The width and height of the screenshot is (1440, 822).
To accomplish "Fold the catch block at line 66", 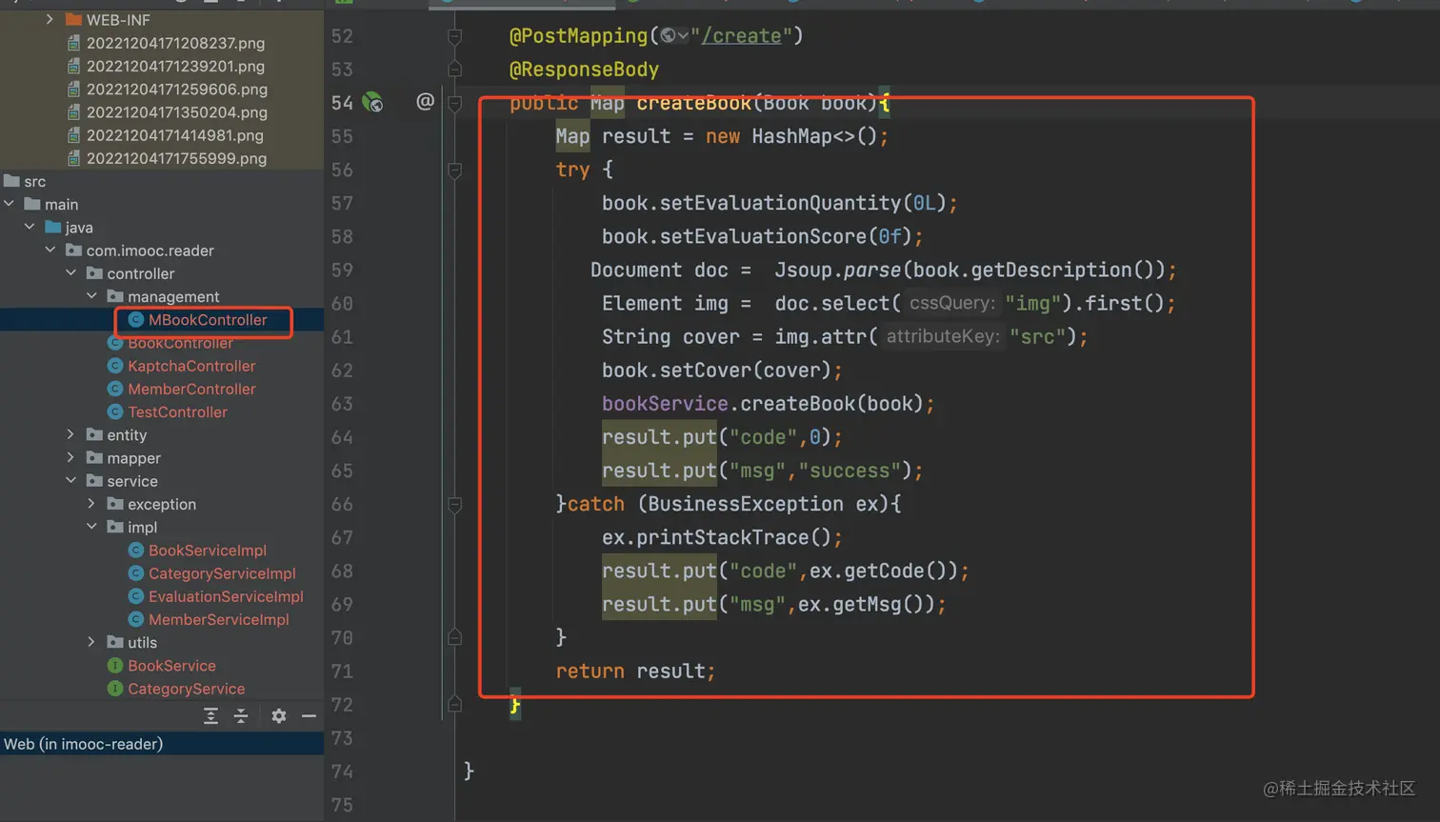I will (x=455, y=505).
